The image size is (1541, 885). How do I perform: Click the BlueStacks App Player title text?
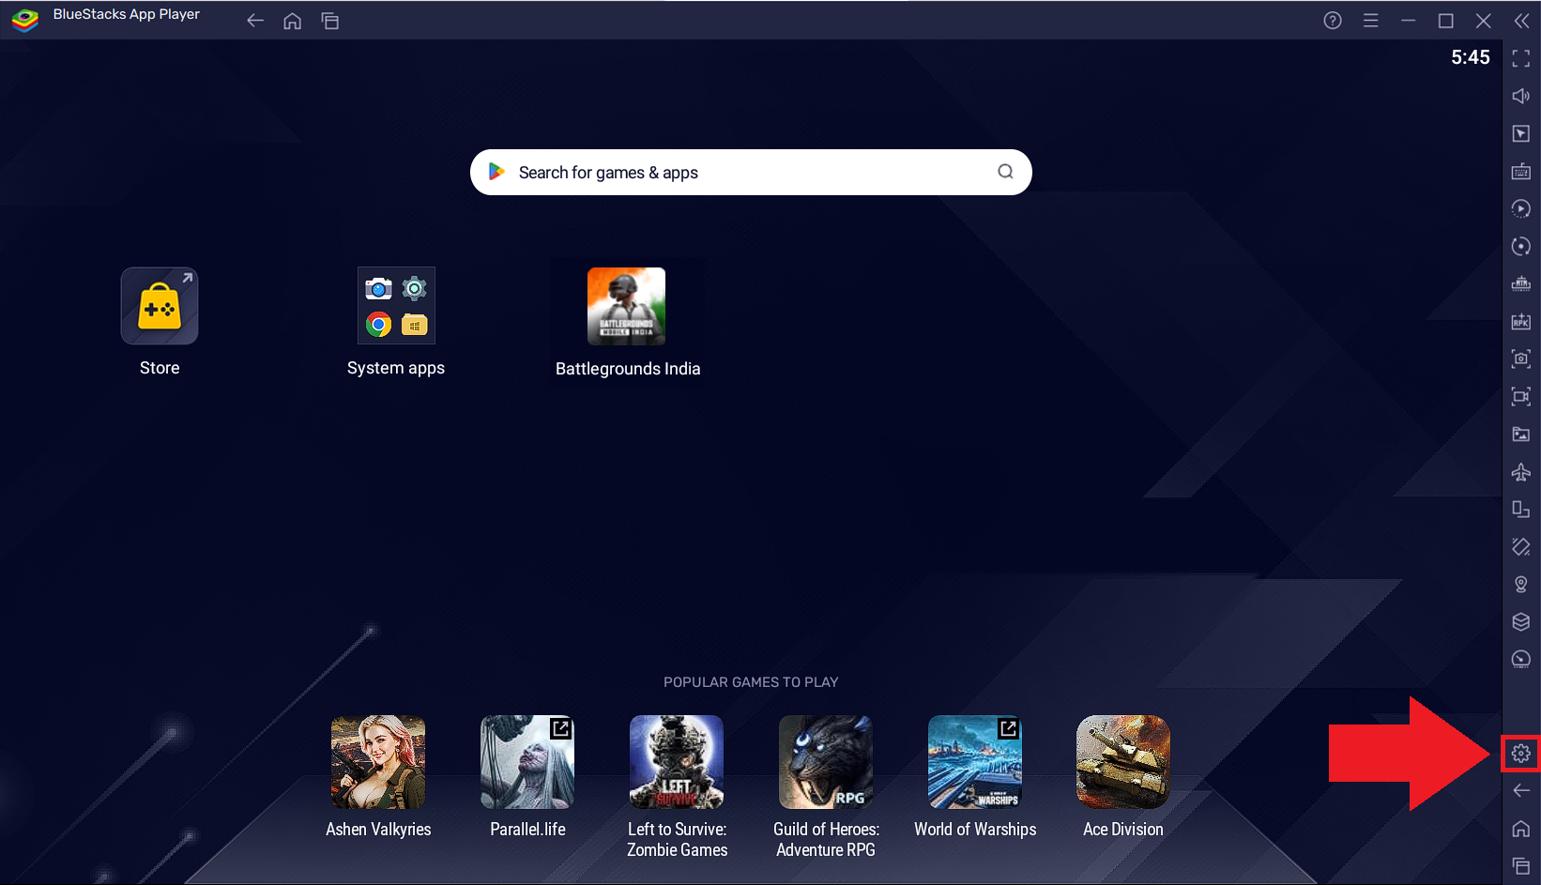click(x=127, y=14)
